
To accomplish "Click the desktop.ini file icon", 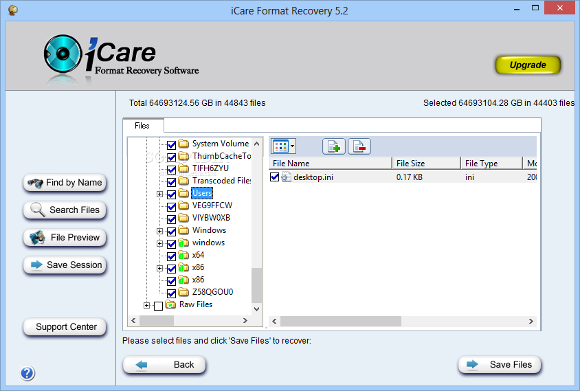I will (x=286, y=177).
